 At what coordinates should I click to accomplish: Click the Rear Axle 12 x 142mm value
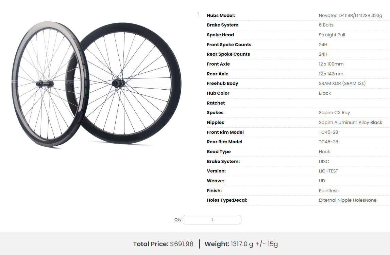coord(331,74)
